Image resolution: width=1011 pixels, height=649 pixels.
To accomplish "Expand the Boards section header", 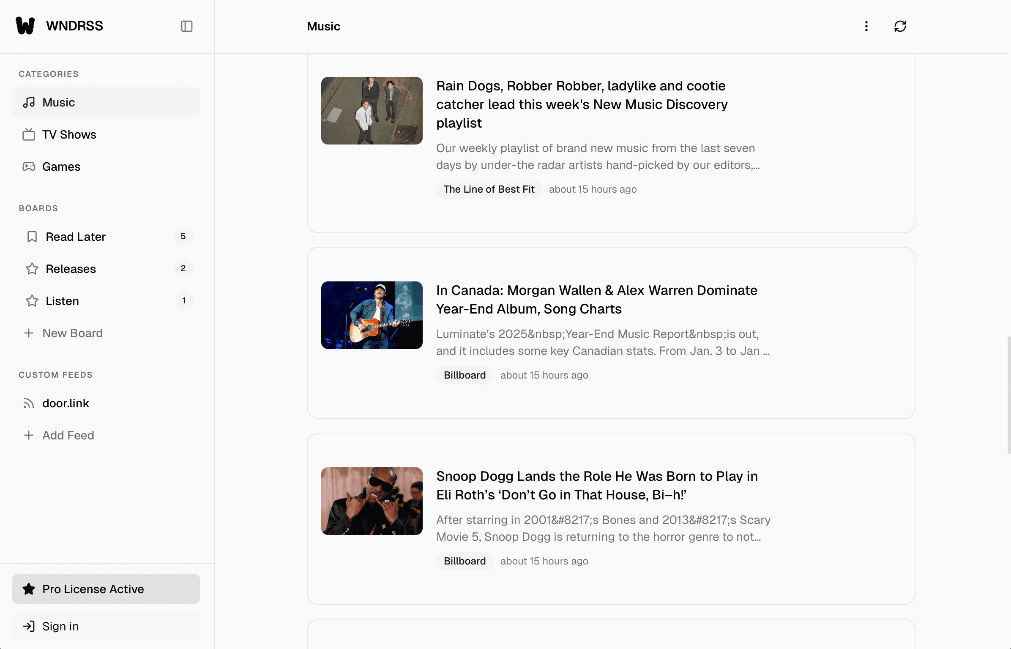I will click(x=38, y=208).
